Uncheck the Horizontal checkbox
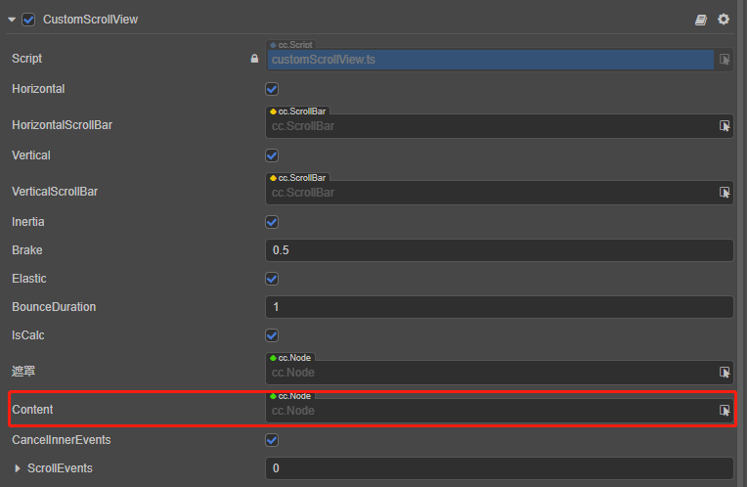The height and width of the screenshot is (487, 749). click(272, 89)
